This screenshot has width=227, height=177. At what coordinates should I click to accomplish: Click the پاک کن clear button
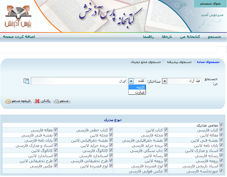42,101
